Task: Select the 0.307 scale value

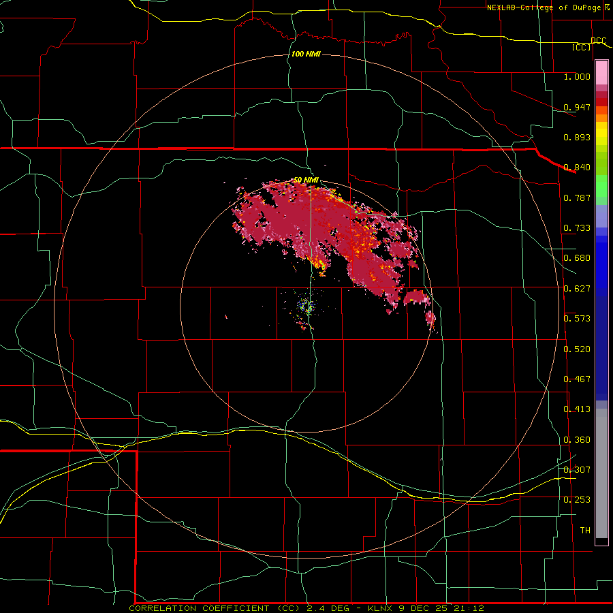Action: (x=577, y=469)
